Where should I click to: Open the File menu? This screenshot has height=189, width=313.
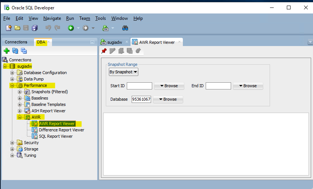click(7, 18)
